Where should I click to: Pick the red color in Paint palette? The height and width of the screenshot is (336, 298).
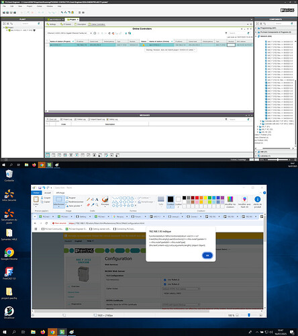click(197, 198)
